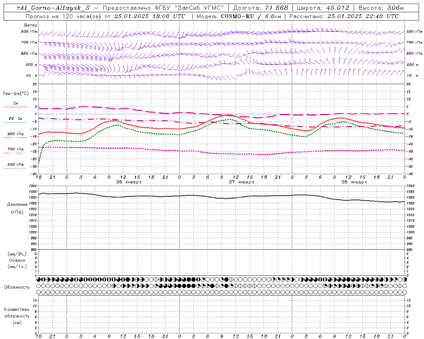Select the 850 гПа temperature legend entry
Screen dimensions: 424x339
(15, 134)
